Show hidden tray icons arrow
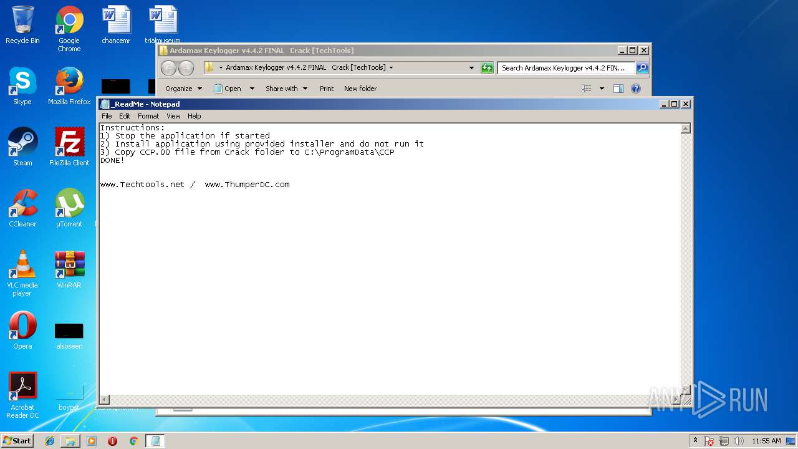This screenshot has height=449, width=798. [695, 440]
